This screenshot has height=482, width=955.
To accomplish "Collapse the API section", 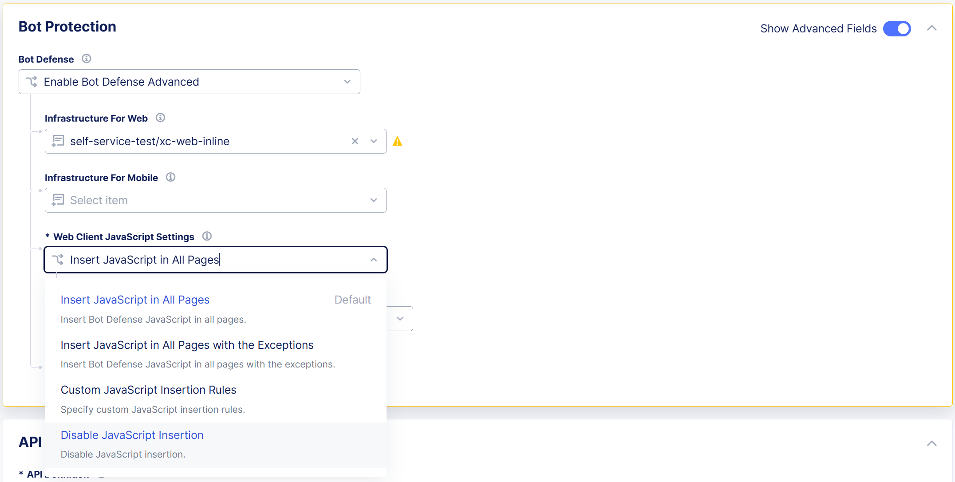I will tap(931, 443).
